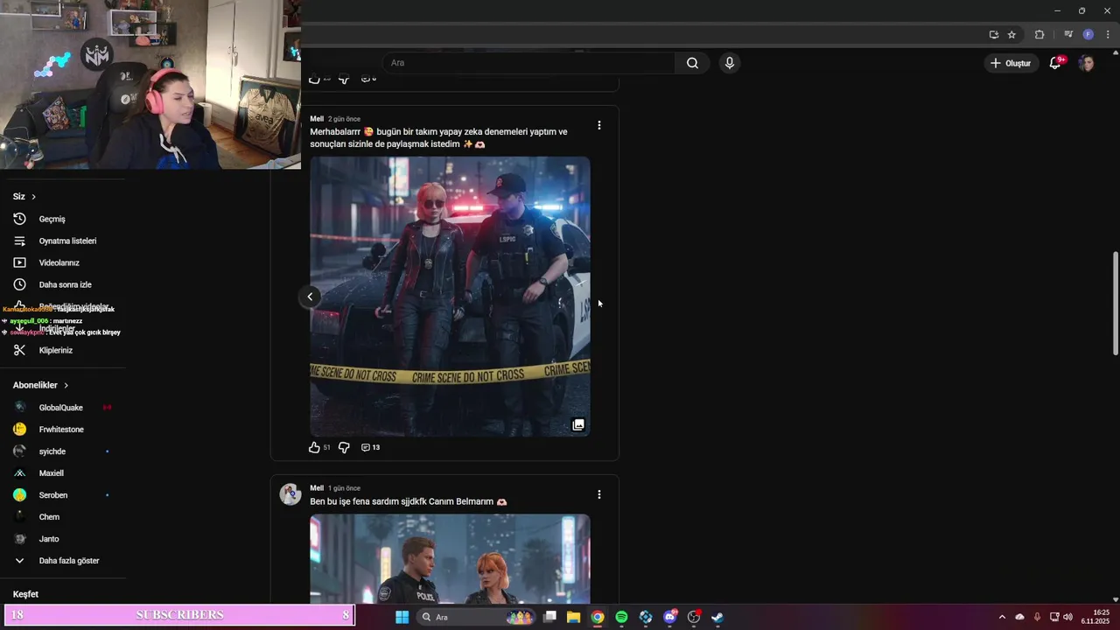Start voice search with the microphone icon
The height and width of the screenshot is (630, 1120).
pyautogui.click(x=730, y=63)
